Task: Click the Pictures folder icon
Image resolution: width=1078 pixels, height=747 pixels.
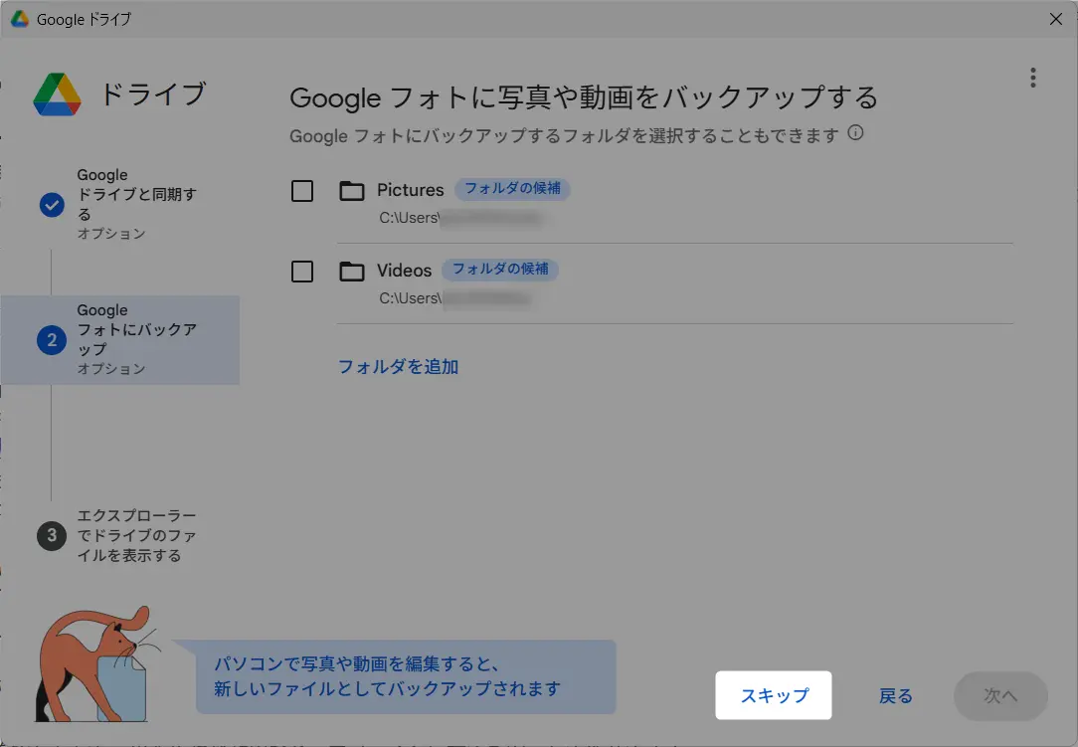Action: [x=352, y=191]
